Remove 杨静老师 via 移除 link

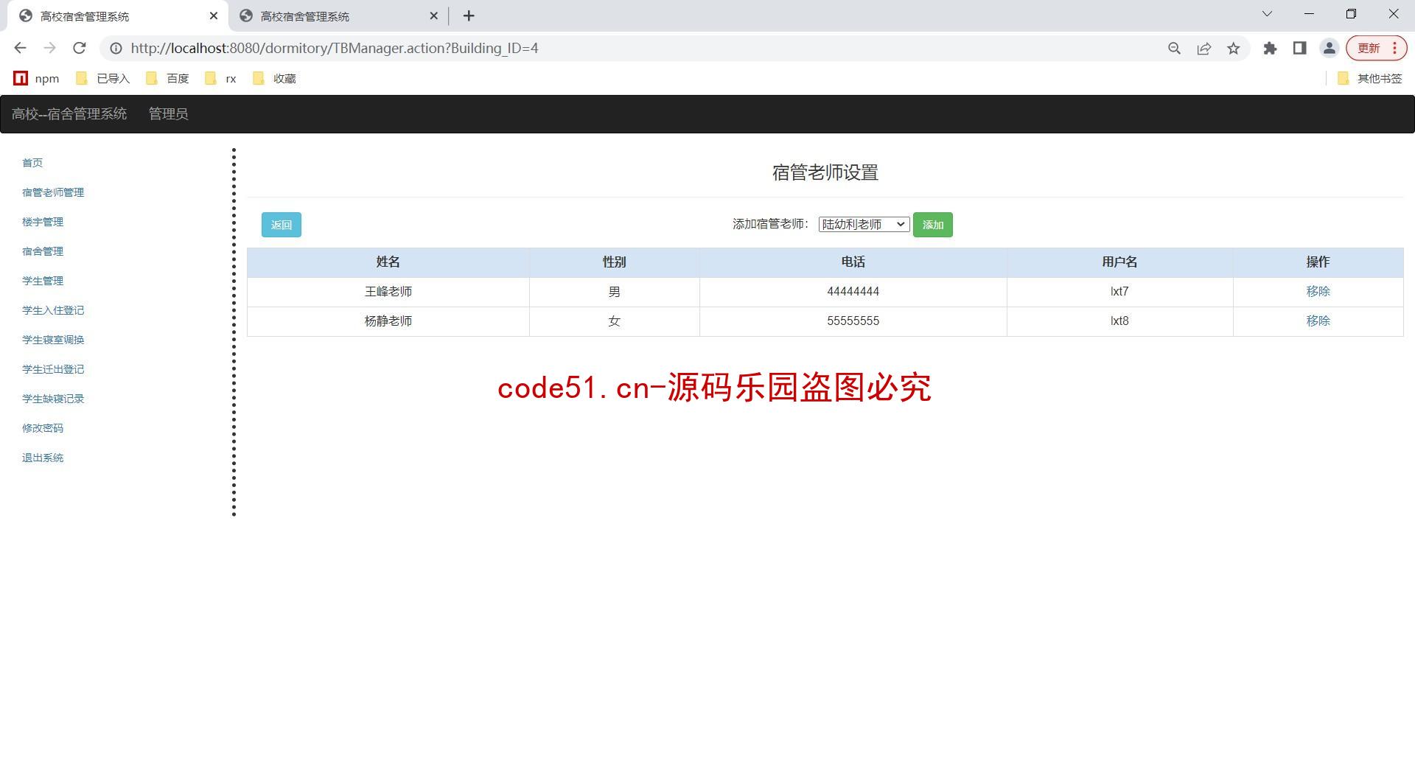(1318, 321)
